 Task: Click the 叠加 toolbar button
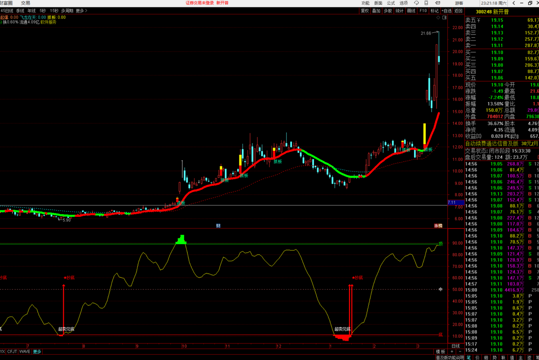(376, 11)
